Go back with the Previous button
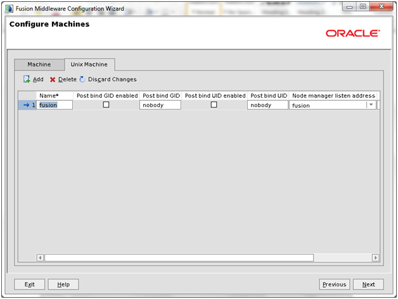 [334, 284]
